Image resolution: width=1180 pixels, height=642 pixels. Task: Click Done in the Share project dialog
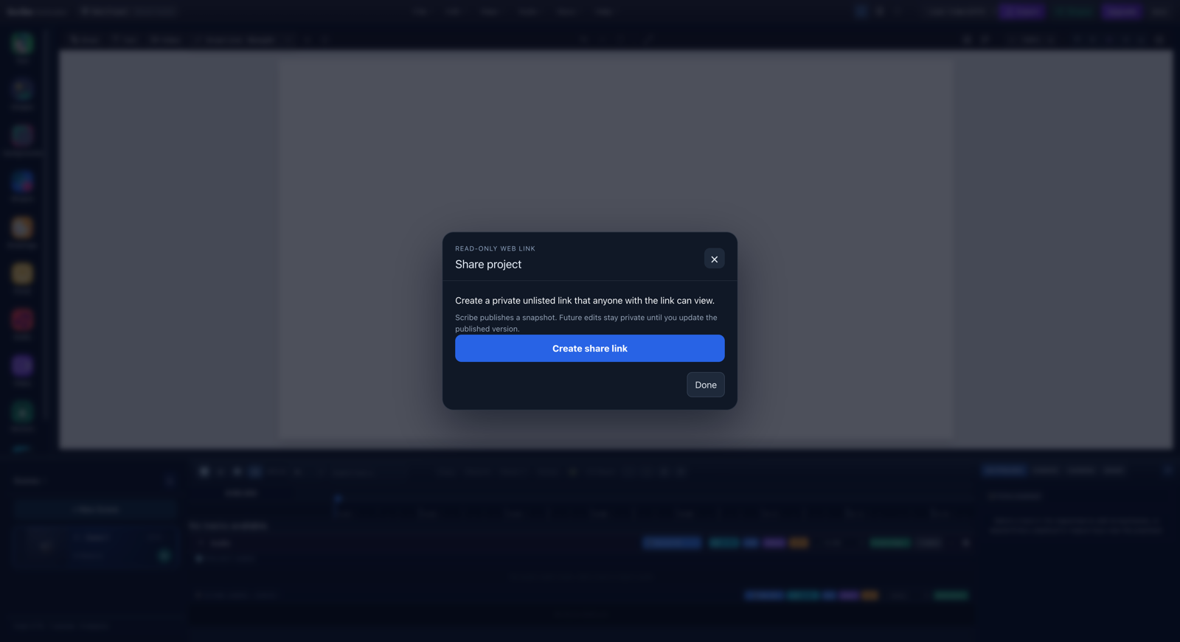click(705, 385)
